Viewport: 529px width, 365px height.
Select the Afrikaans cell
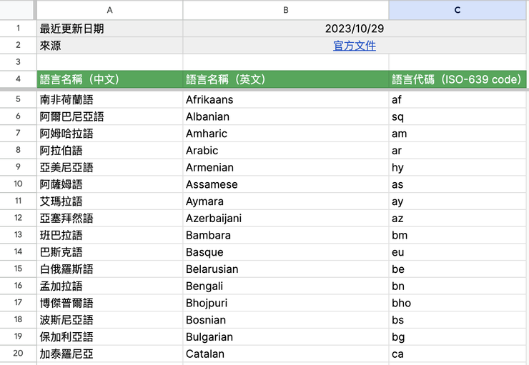tap(286, 100)
